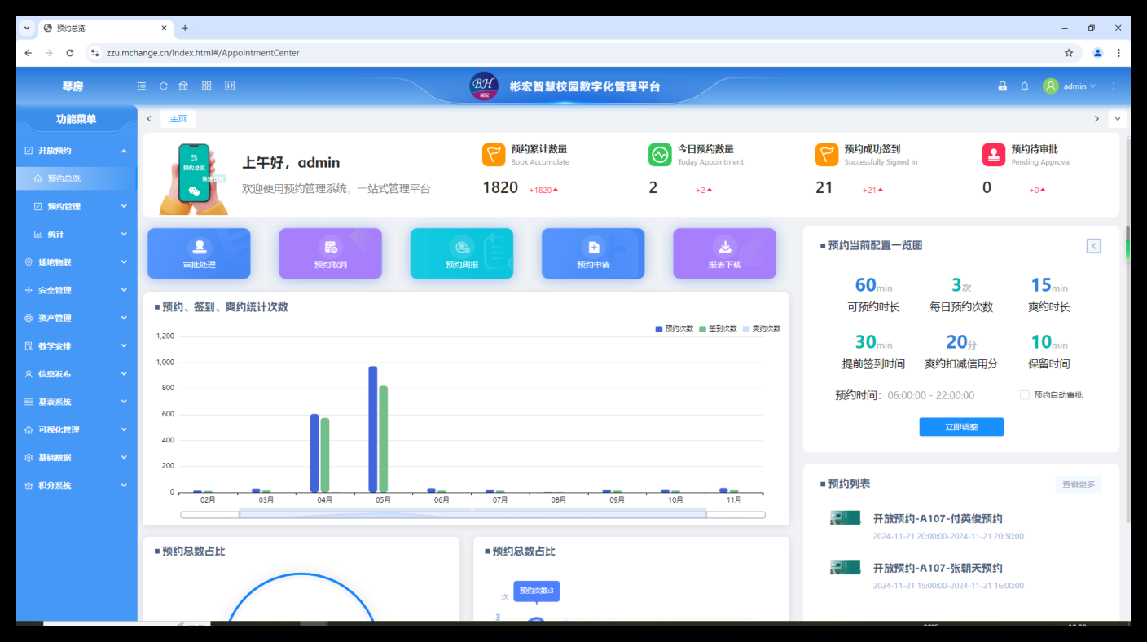The height and width of the screenshot is (642, 1147).
Task: Open the notification bell
Action: pos(1025,86)
